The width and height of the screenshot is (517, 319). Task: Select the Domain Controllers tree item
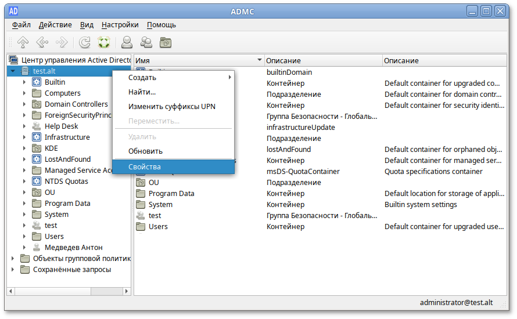click(76, 104)
